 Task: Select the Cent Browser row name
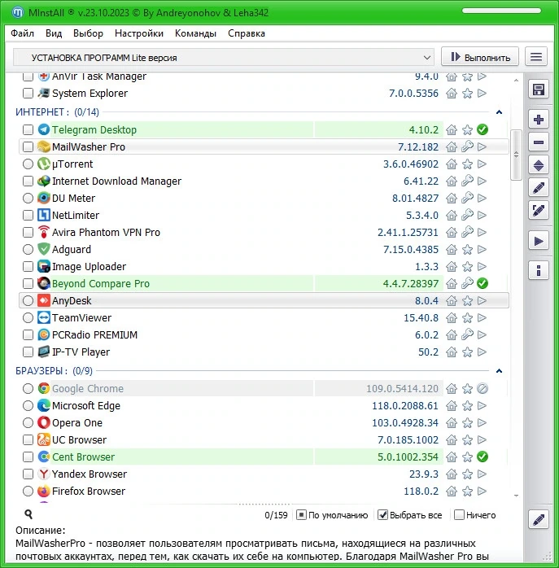coord(83,457)
